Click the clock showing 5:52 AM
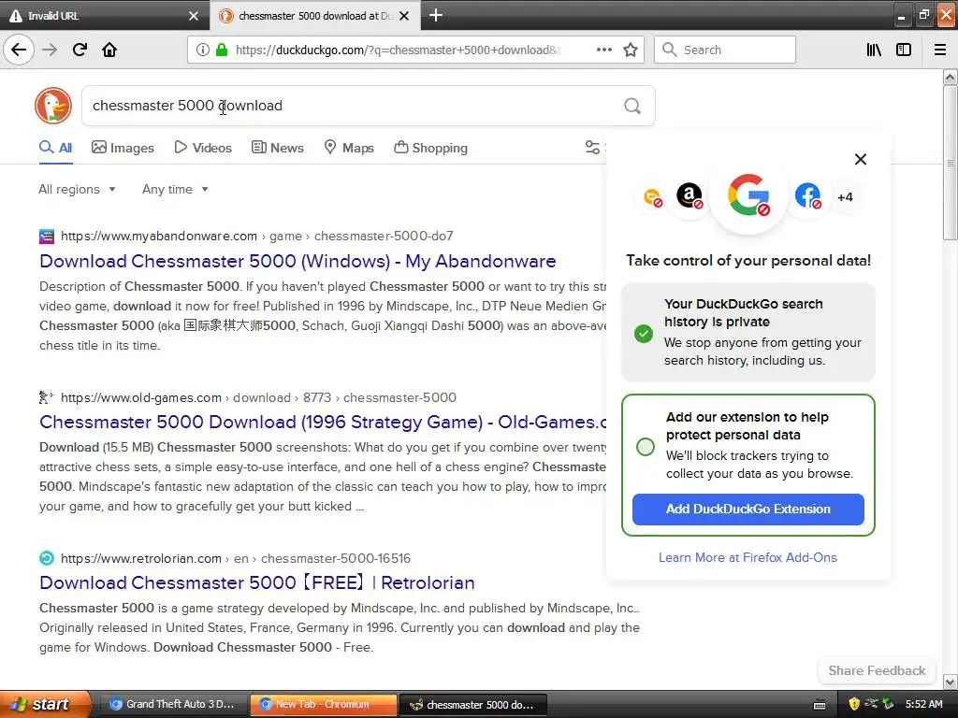The image size is (958, 718). pyautogui.click(x=923, y=705)
